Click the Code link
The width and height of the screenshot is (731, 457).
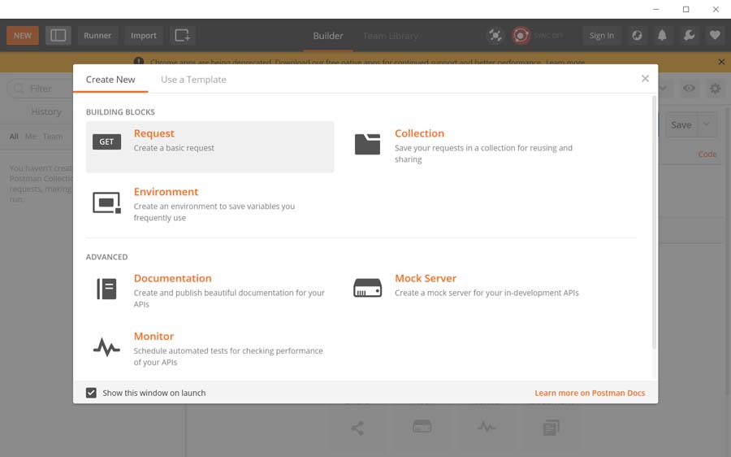[x=707, y=154]
